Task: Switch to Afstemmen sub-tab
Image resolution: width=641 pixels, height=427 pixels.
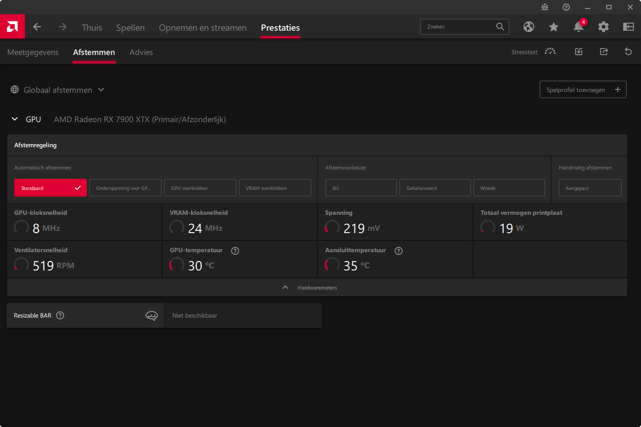Action: click(x=94, y=52)
